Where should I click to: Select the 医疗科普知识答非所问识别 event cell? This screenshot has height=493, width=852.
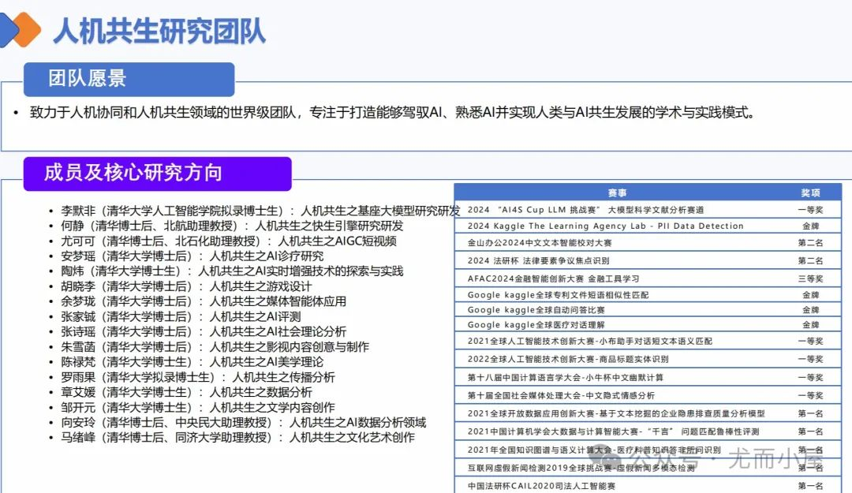(594, 450)
